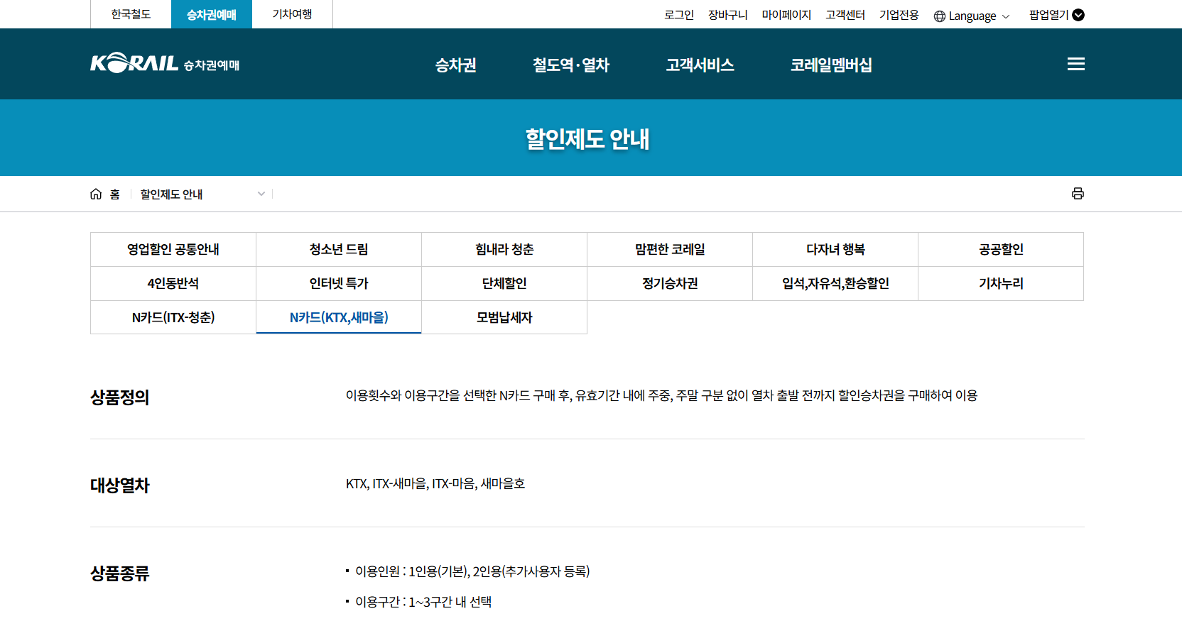Click the 로그인 link
This screenshot has width=1182, height=643.
click(x=679, y=15)
